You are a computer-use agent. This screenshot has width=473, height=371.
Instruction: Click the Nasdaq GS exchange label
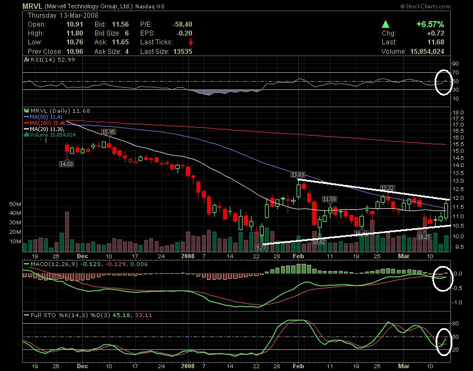pos(150,6)
